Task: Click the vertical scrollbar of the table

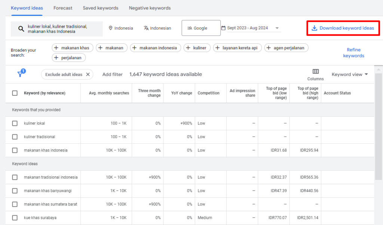Action: coord(379,126)
